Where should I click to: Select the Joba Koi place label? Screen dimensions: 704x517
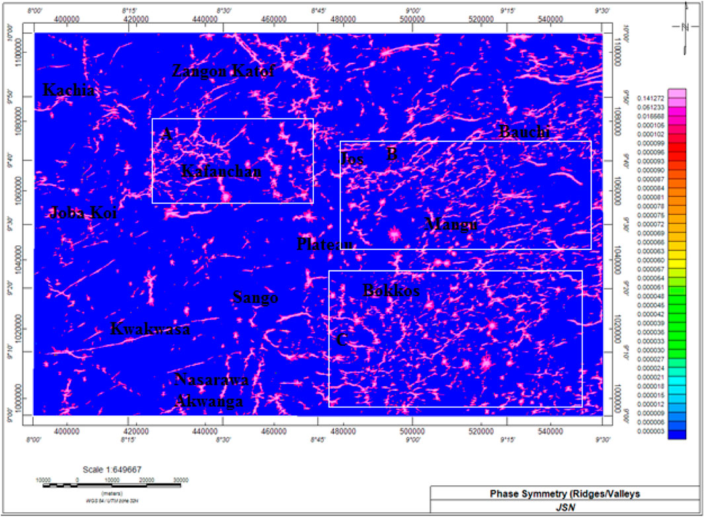(83, 212)
